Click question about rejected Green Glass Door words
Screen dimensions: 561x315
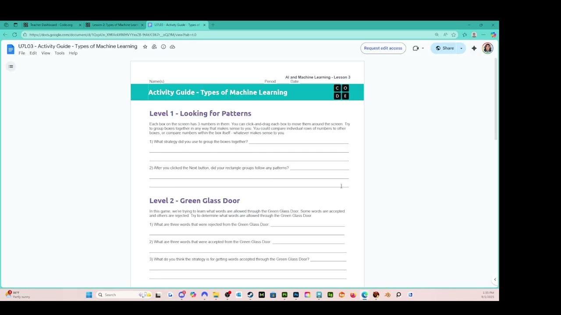point(209,224)
